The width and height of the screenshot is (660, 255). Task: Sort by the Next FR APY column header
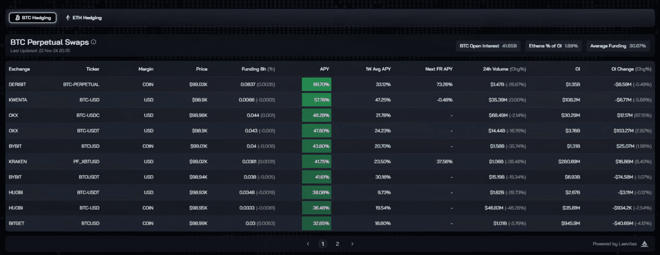(x=439, y=69)
